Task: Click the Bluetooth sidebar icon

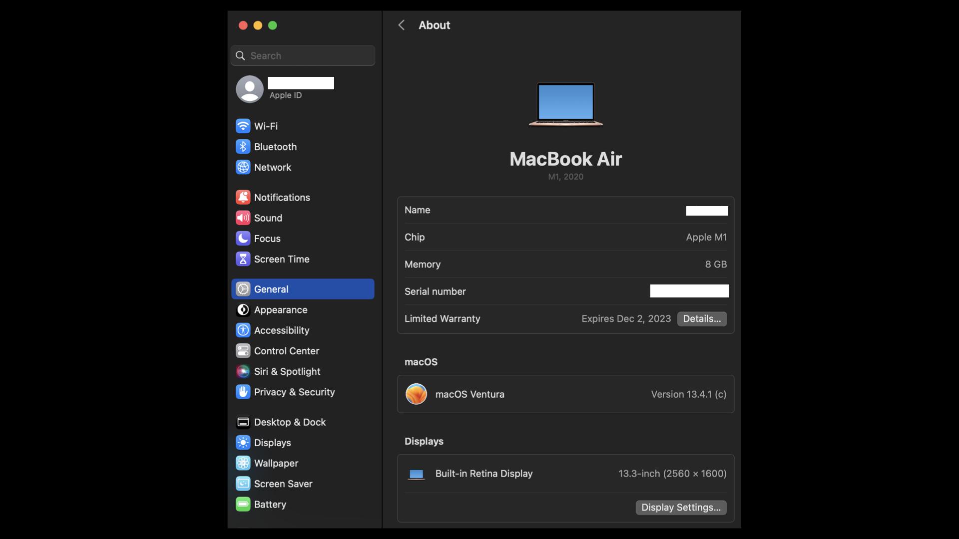Action: pyautogui.click(x=243, y=147)
